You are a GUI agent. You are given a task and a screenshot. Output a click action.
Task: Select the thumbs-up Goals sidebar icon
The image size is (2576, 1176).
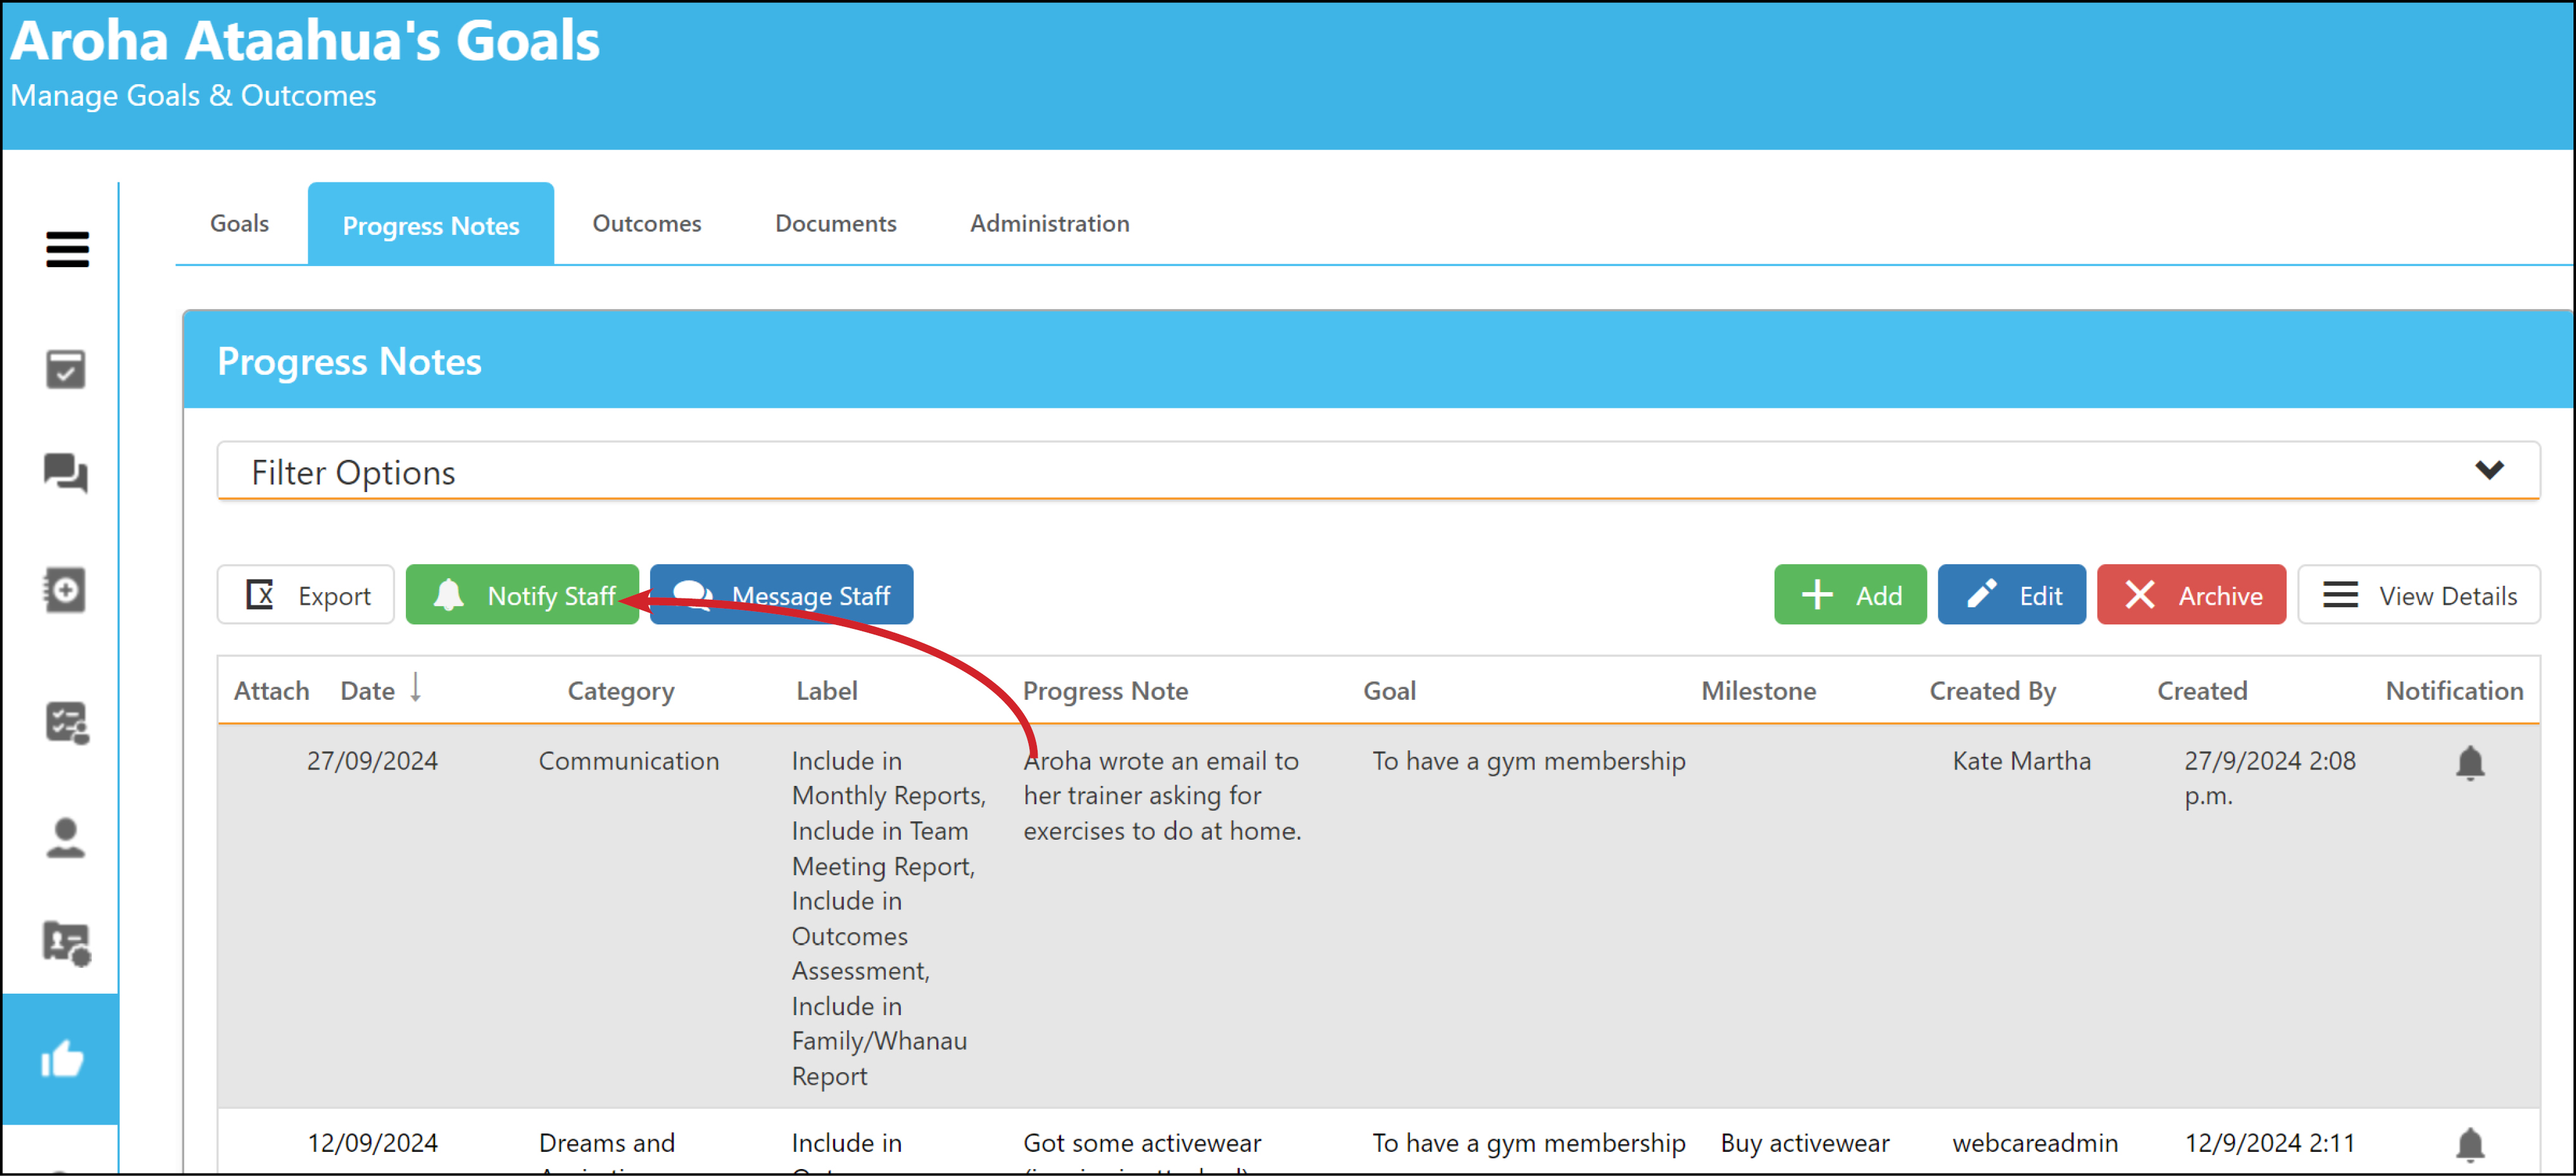(x=61, y=1058)
